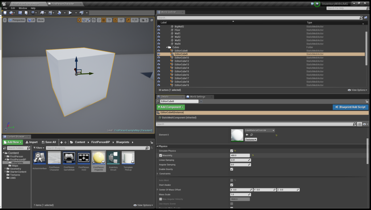Click the Save All button
The height and width of the screenshot is (210, 371).
point(49,142)
